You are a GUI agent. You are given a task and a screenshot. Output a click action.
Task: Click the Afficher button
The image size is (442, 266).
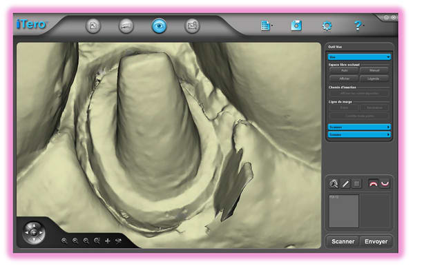pyautogui.click(x=344, y=79)
